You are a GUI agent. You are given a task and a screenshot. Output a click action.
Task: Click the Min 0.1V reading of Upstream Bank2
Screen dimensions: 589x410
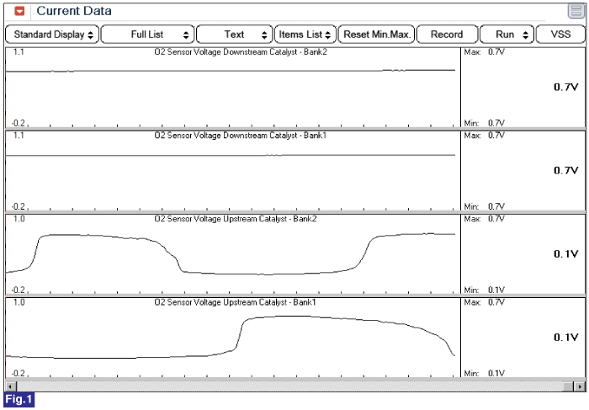click(484, 290)
